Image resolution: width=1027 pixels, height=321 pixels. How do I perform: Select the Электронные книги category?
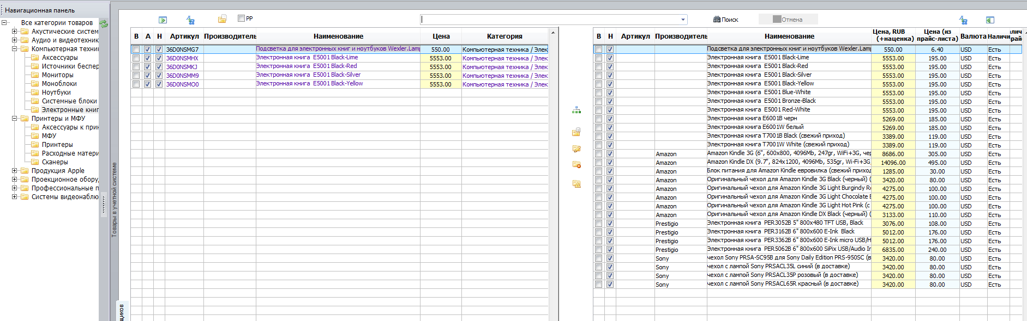(x=70, y=110)
